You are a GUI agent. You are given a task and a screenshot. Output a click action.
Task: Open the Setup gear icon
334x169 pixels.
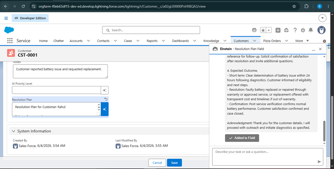click(303, 30)
